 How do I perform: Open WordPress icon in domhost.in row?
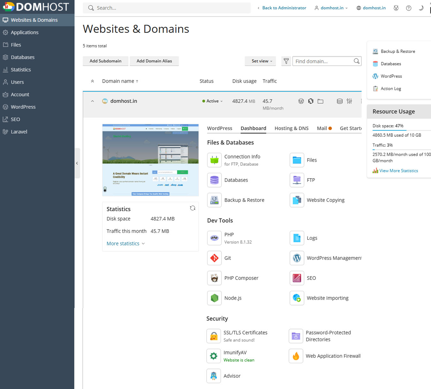[301, 101]
